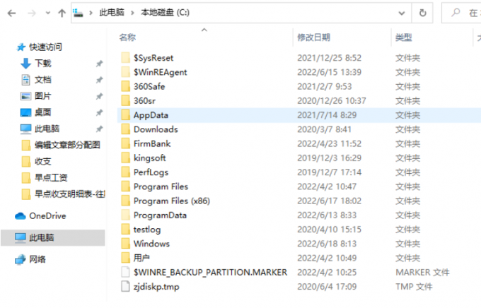The height and width of the screenshot is (308, 481).
Task: Click 此电脑 in address bar path
Action: pos(112,13)
